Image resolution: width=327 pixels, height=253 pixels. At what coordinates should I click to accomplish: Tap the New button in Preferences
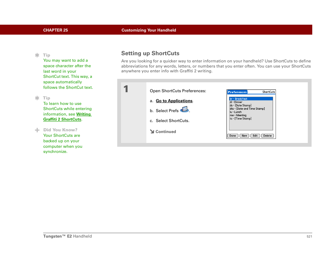click(244, 135)
